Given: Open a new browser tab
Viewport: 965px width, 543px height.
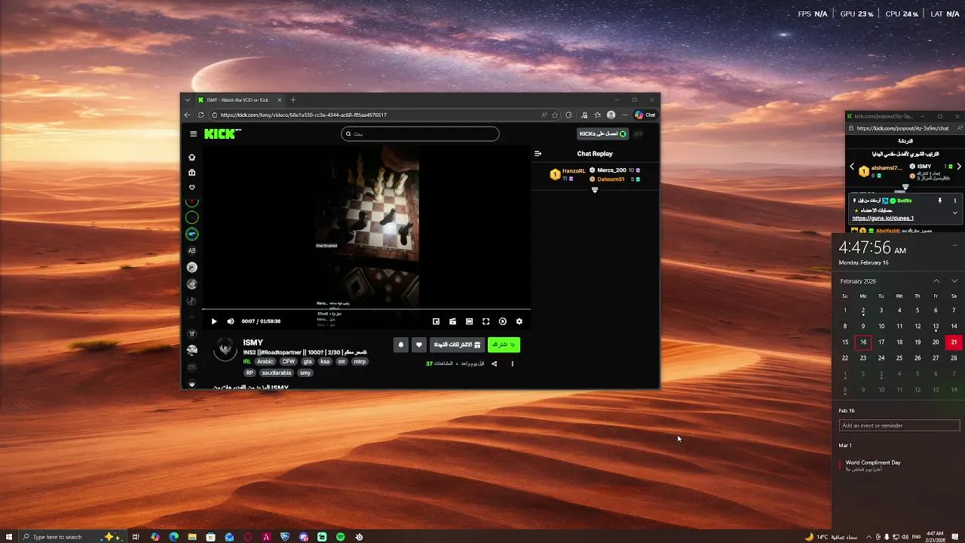Looking at the screenshot, I should pyautogui.click(x=293, y=100).
